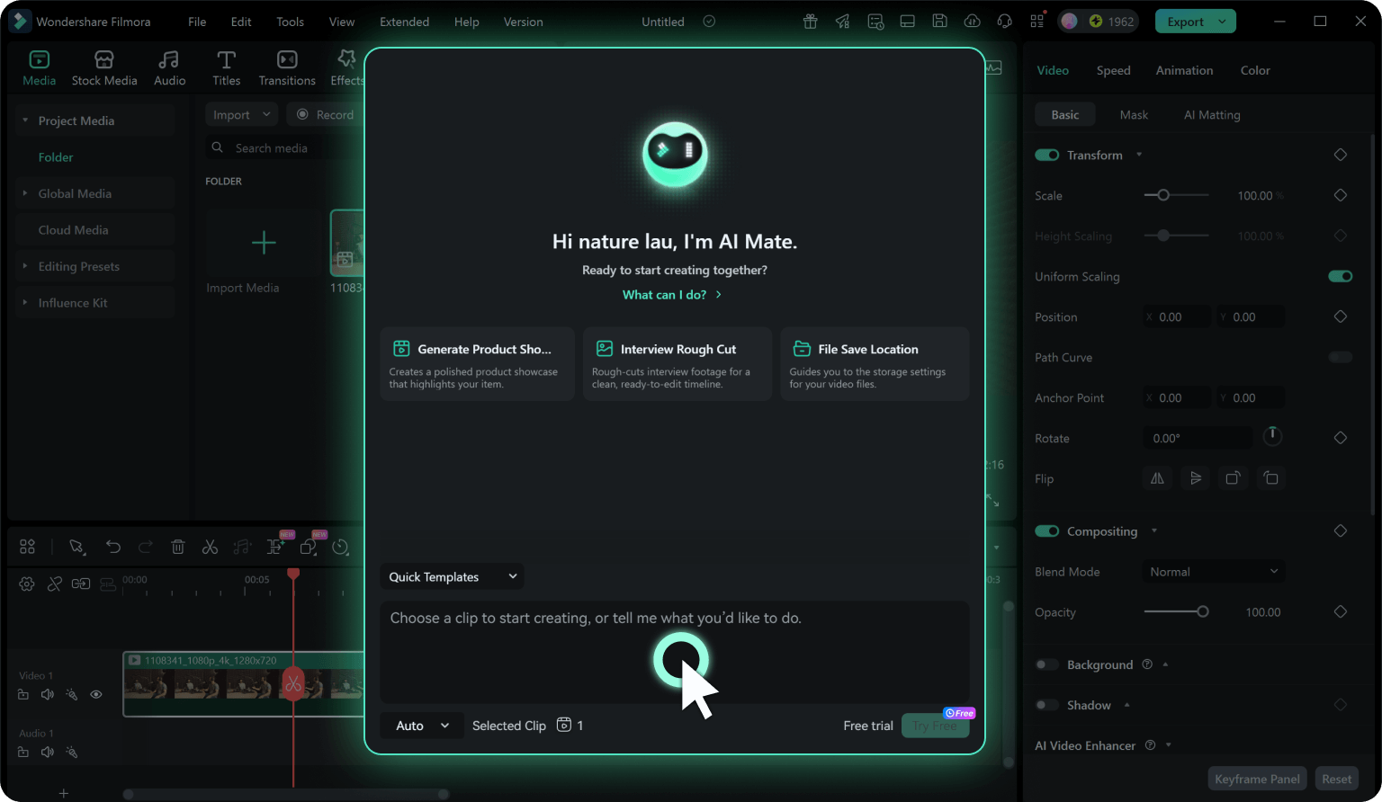
Task: Turn off Uniform Scaling
Action: tap(1341, 276)
